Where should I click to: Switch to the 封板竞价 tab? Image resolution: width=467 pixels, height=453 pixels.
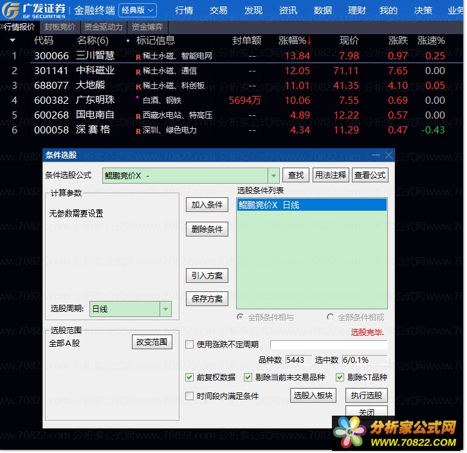pos(60,27)
